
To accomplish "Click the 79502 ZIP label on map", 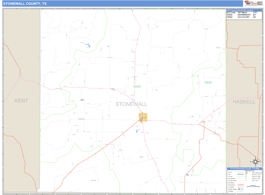I will (x=137, y=86).
